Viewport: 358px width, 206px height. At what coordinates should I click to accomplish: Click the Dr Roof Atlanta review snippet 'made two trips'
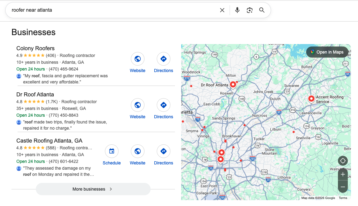pos(65,125)
